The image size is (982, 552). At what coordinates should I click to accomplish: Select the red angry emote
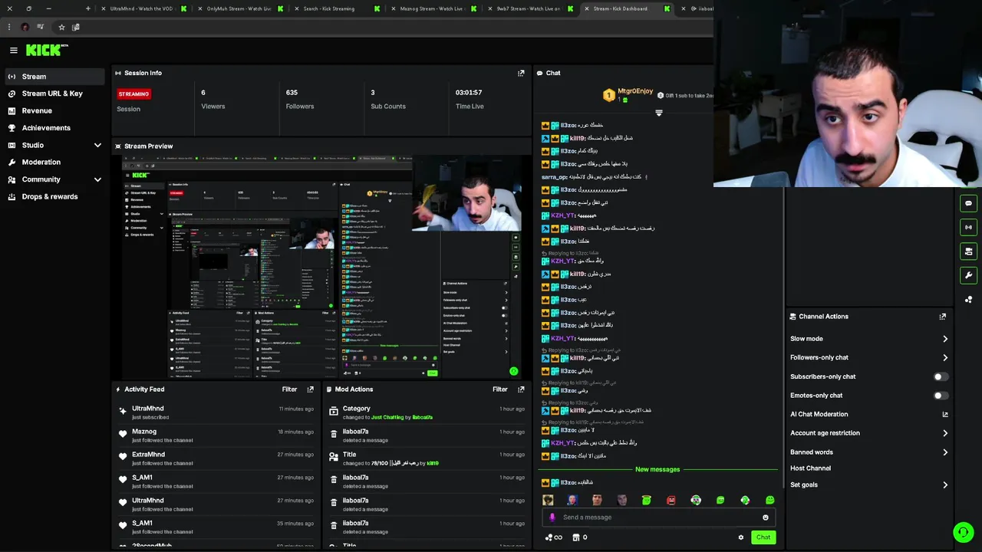pos(671,500)
